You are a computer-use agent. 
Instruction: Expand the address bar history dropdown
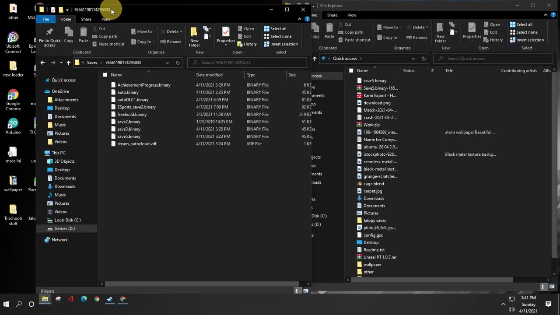click(x=167, y=63)
